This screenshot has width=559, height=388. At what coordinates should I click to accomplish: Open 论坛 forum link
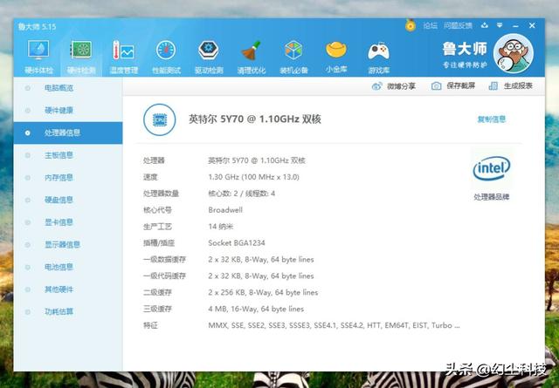point(430,25)
